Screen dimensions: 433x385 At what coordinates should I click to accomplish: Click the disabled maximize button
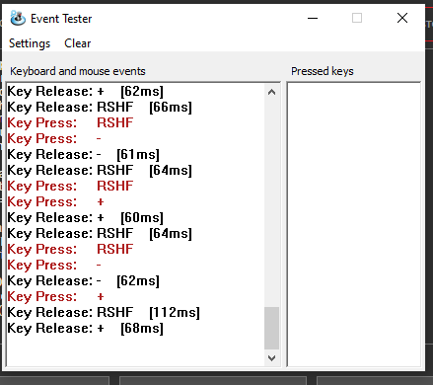click(x=357, y=18)
